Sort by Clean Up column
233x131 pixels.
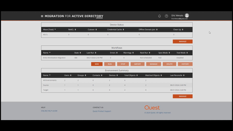(x=178, y=29)
